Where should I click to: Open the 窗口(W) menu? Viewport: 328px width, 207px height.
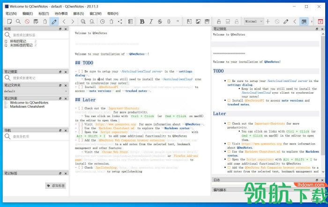click(x=96, y=14)
